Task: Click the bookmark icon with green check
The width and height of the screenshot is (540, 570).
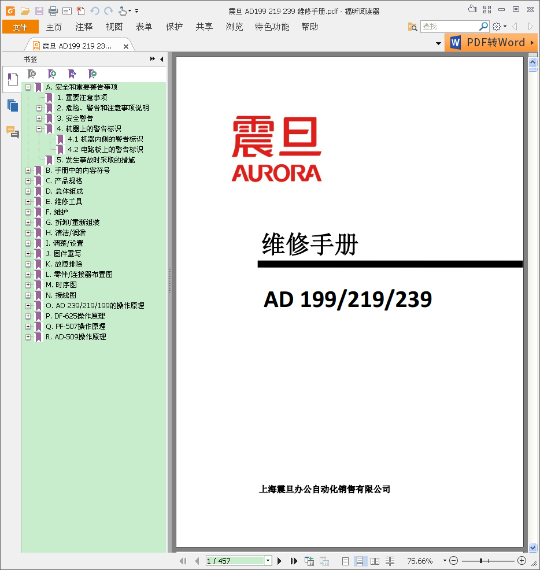Action: coord(93,74)
